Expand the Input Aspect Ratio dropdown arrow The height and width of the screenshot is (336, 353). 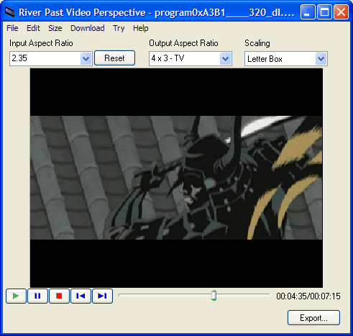[86, 58]
